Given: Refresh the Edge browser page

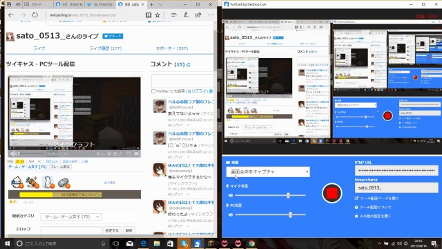Looking at the screenshot, I should coord(35,15).
